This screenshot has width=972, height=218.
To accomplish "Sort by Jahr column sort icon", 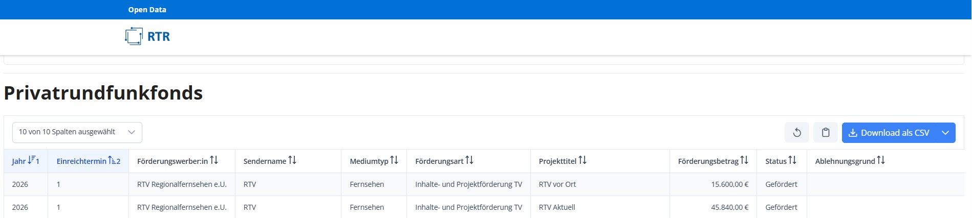I will (x=32, y=160).
